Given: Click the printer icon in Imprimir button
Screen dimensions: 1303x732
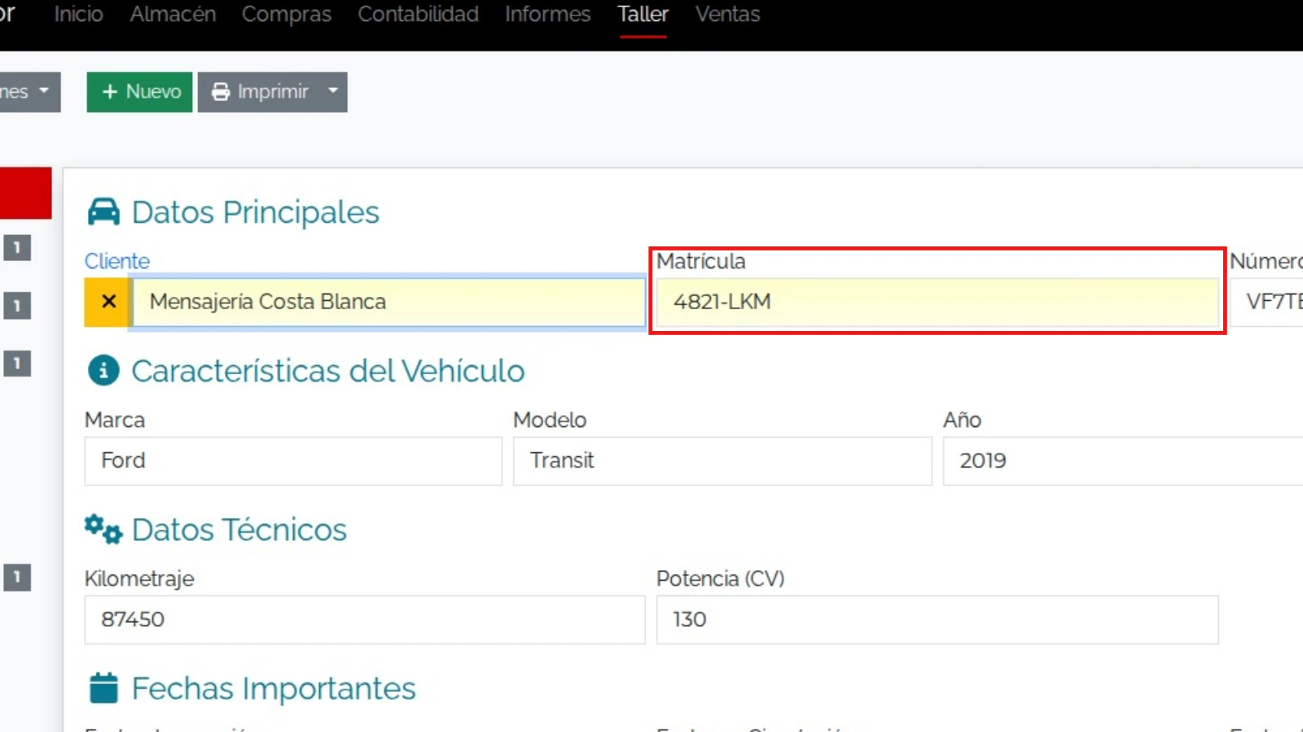Looking at the screenshot, I should click(x=221, y=92).
